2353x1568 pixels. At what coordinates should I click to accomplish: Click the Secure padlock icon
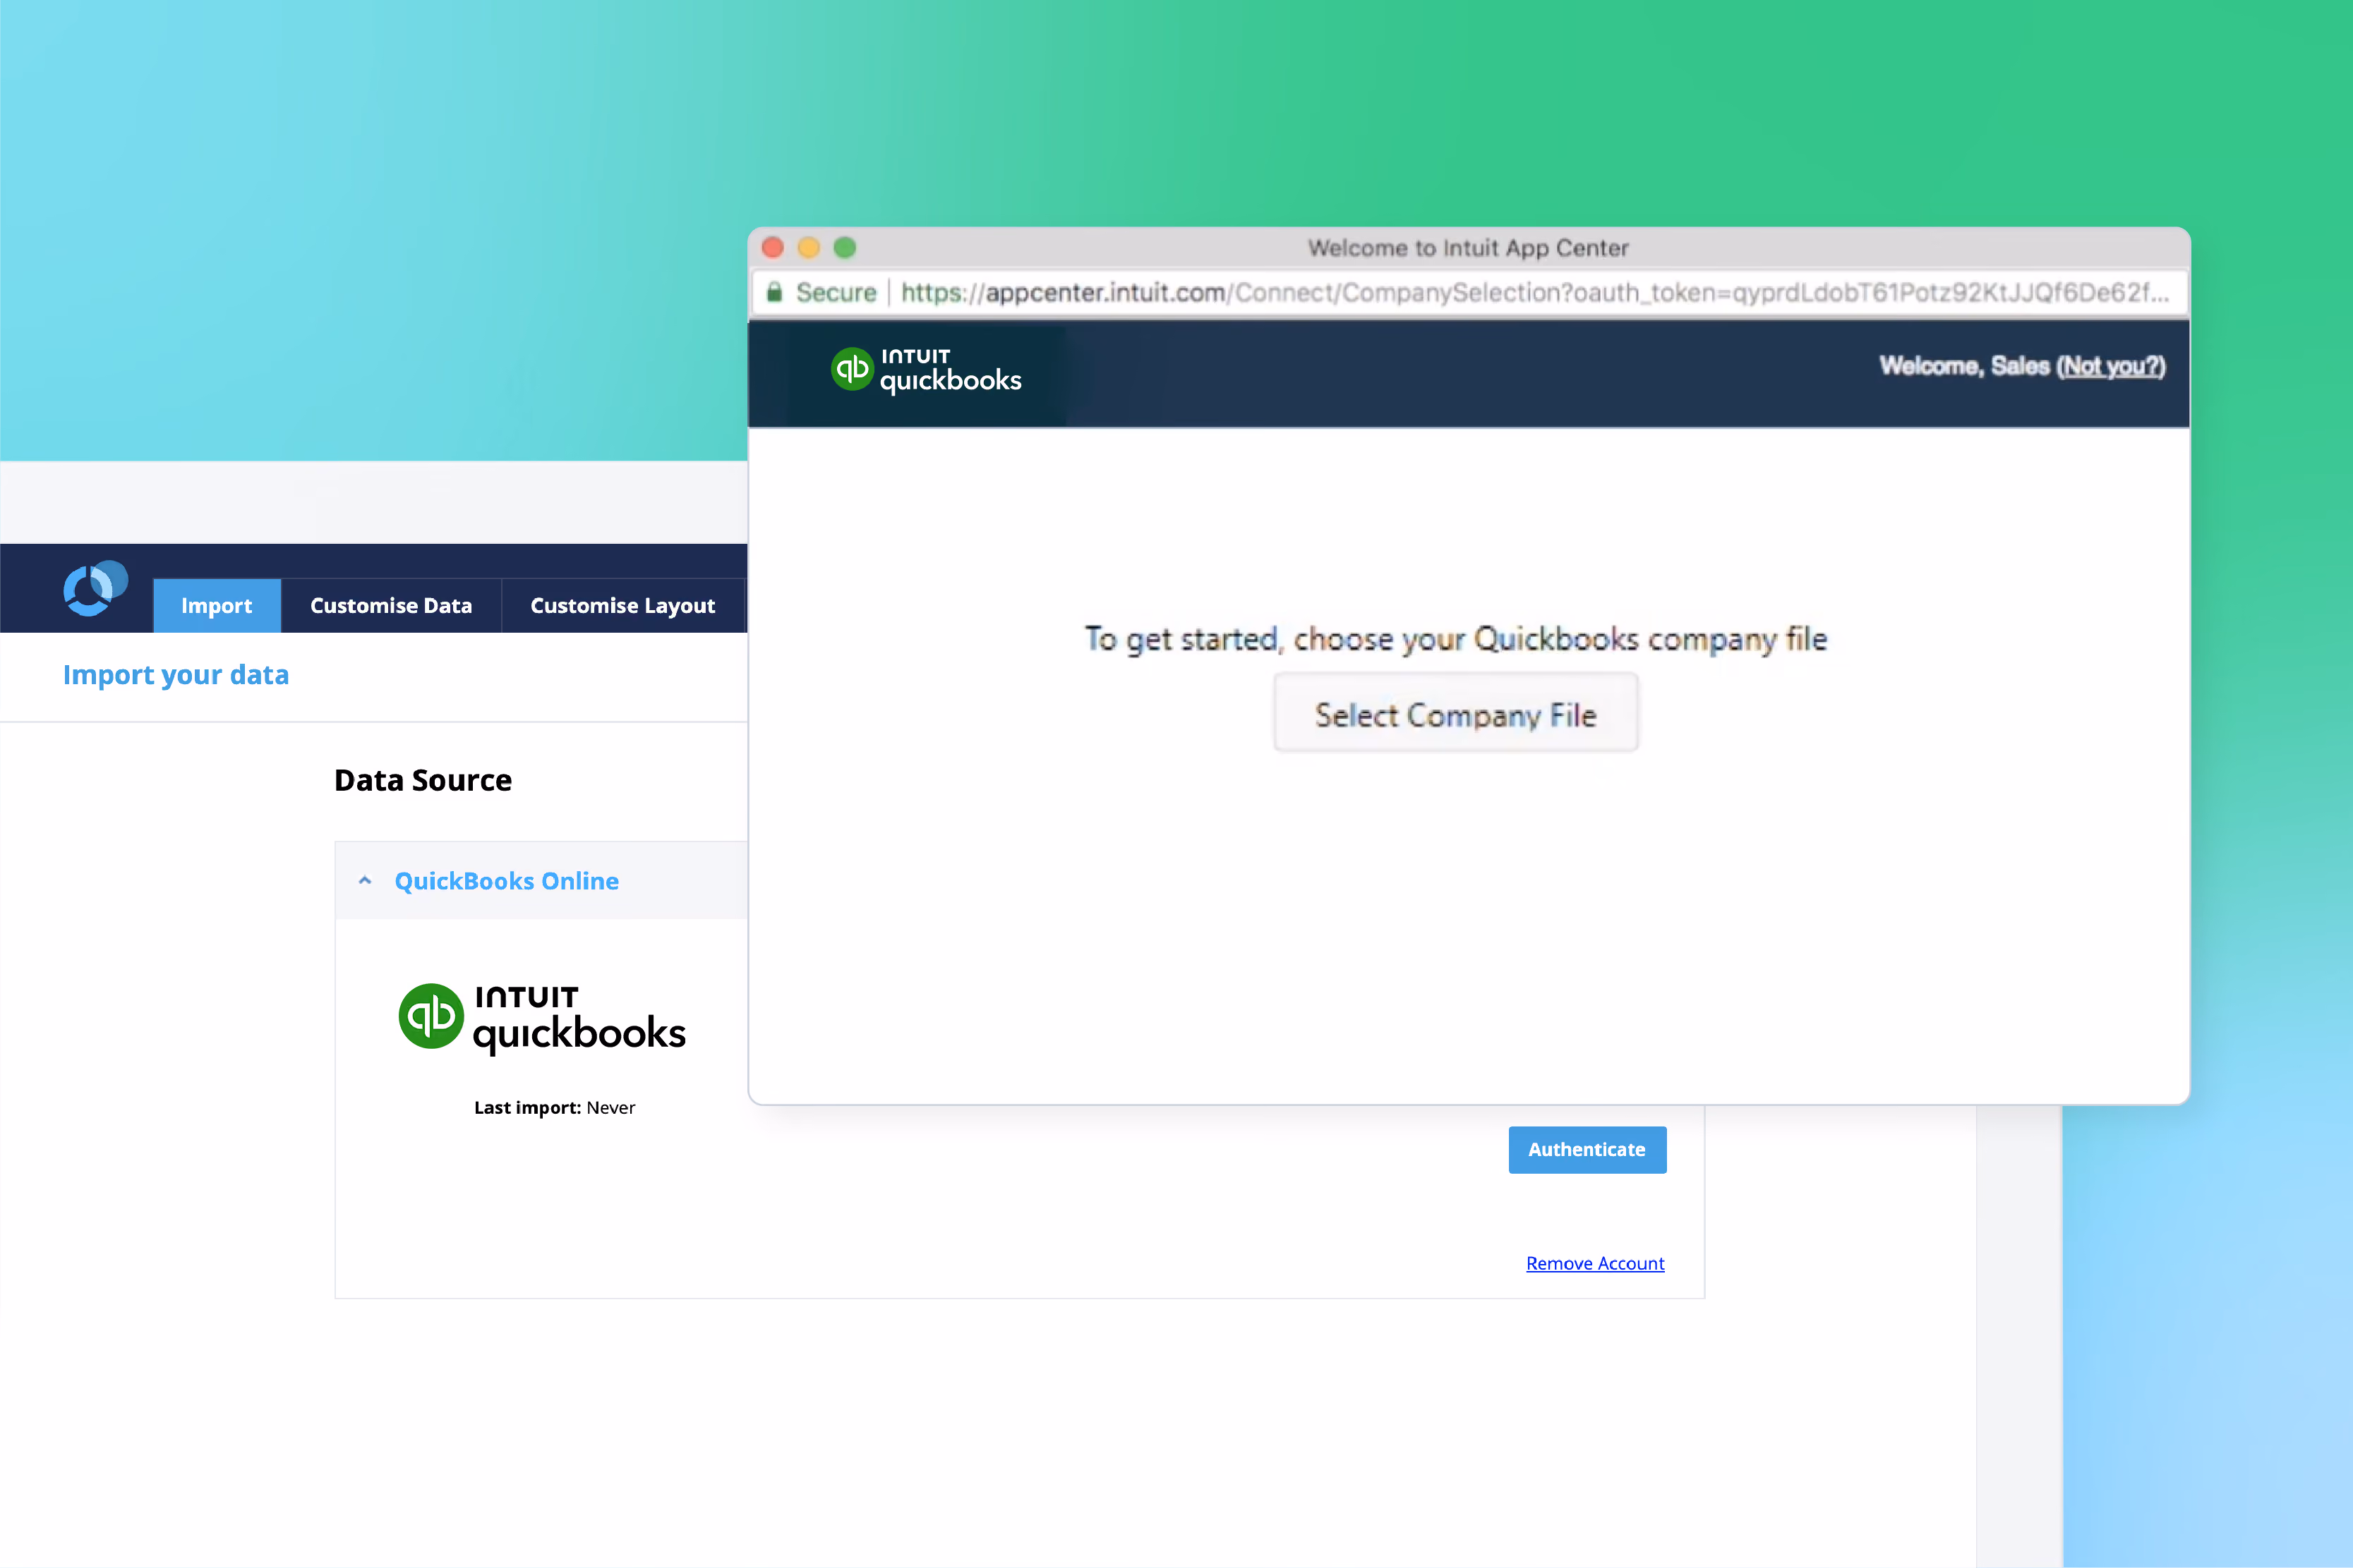click(774, 292)
